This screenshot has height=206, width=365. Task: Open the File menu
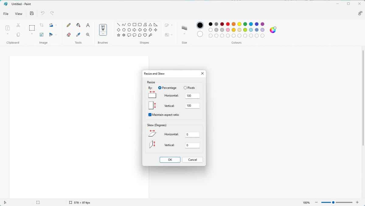coord(5,13)
